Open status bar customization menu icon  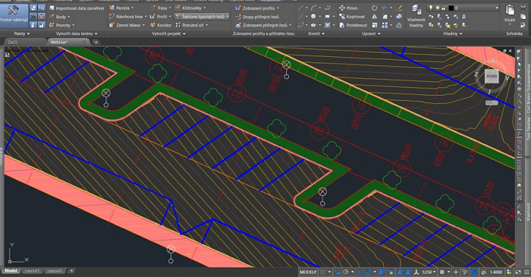526,272
